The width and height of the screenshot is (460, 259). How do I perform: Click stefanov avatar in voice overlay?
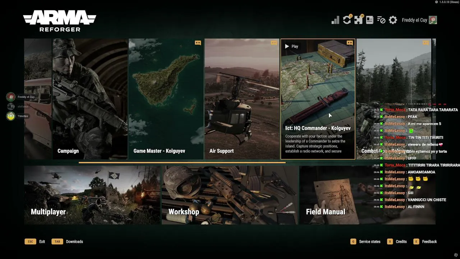click(x=11, y=106)
